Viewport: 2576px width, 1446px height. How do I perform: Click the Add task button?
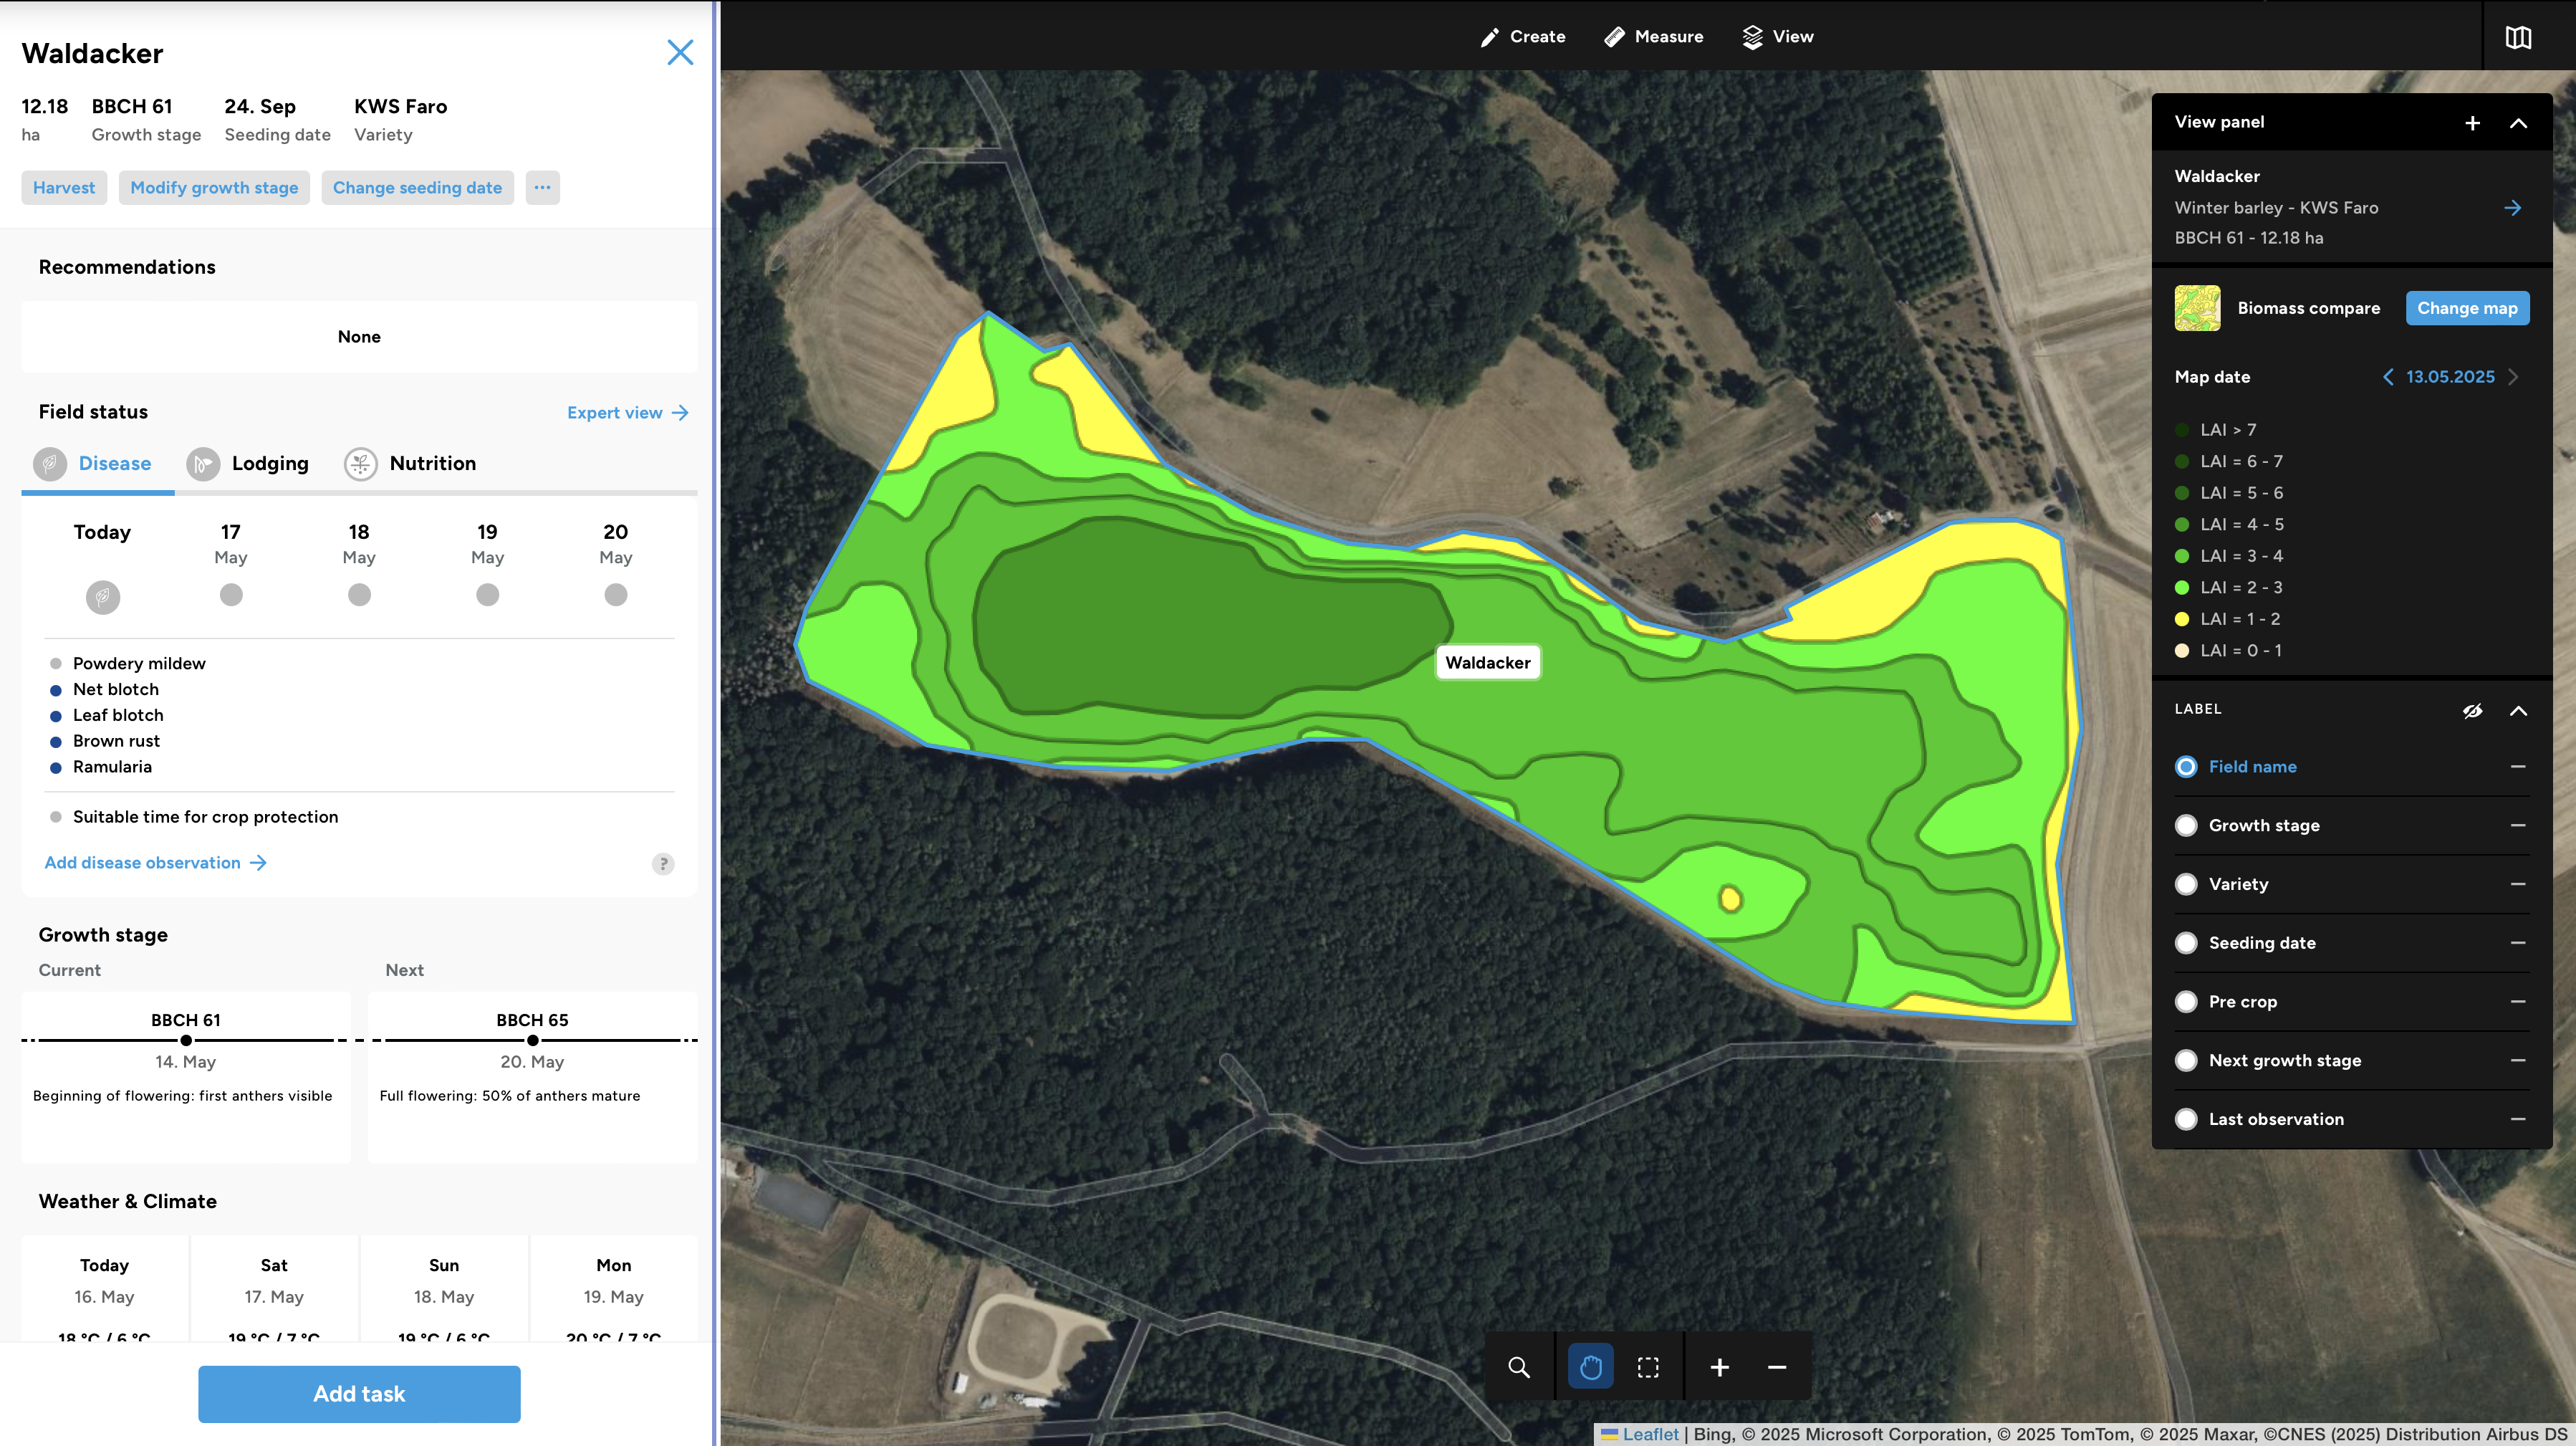[x=359, y=1394]
